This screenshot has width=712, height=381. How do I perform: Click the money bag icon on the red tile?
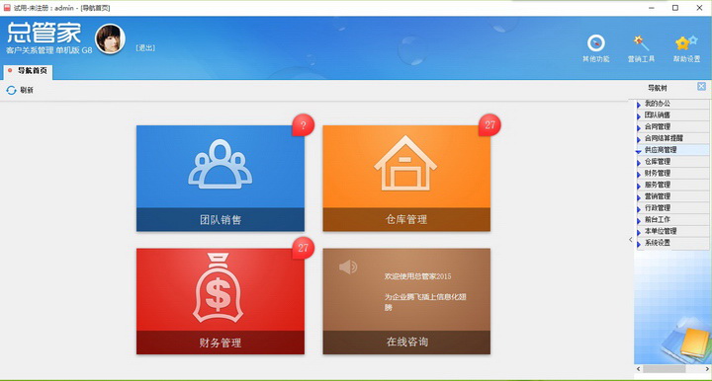click(x=219, y=287)
